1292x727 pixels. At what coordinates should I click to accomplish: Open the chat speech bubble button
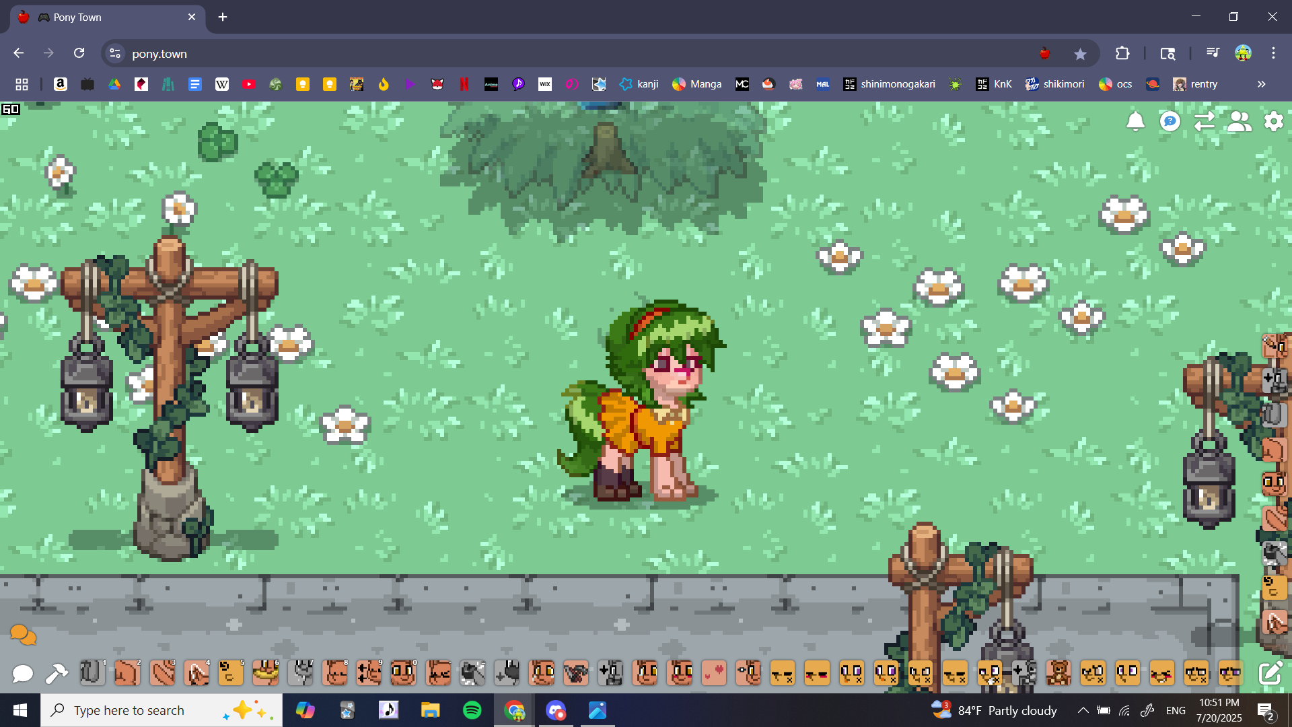tap(22, 673)
